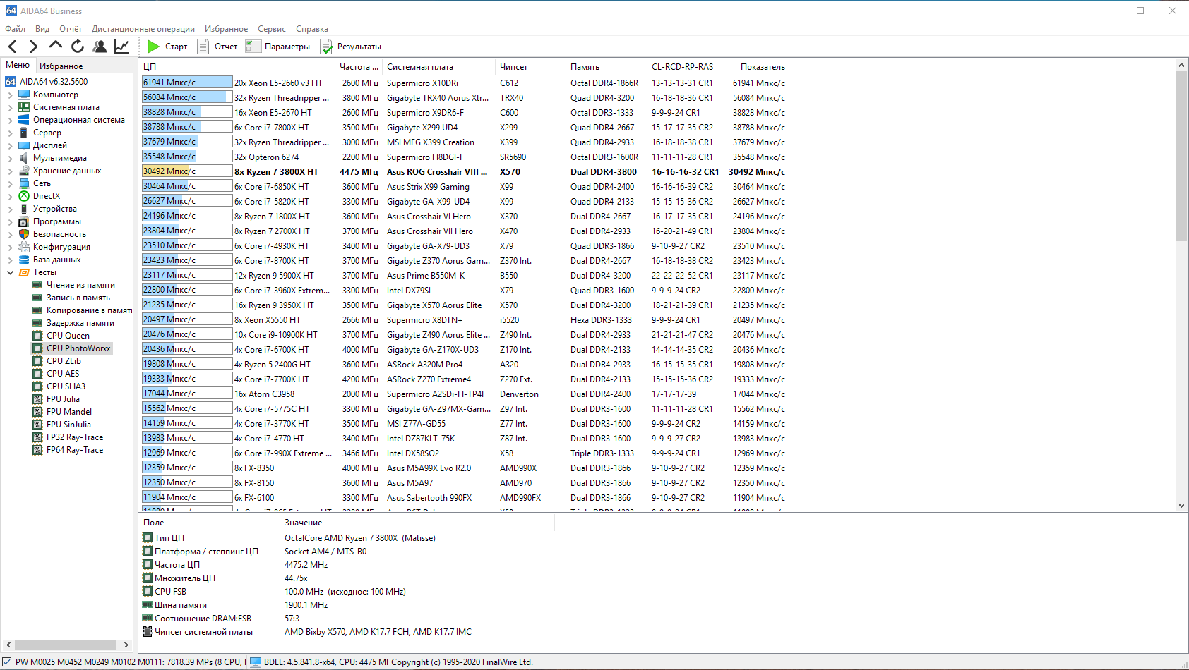Viewport: 1189px width, 670px height.
Task: Click the Результаты button label
Action: [359, 47]
